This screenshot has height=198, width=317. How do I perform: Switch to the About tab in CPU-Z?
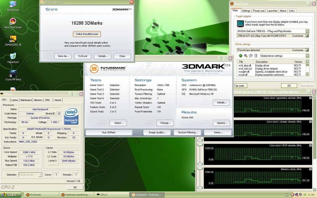point(58,100)
